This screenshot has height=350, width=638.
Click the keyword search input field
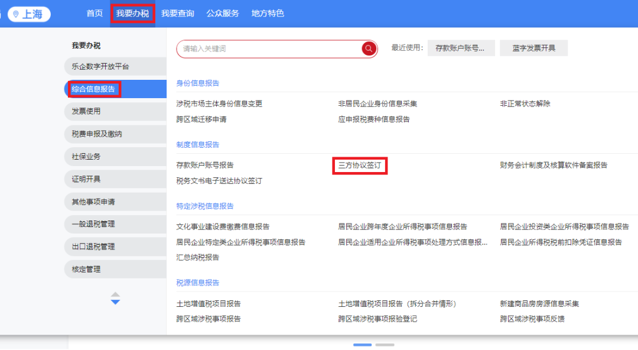click(269, 48)
